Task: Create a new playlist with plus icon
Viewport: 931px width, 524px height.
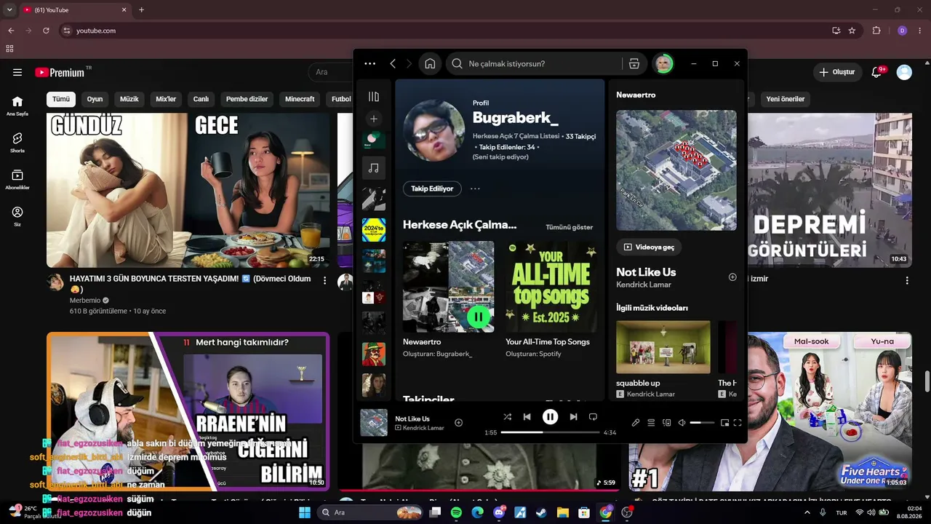Action: (374, 119)
